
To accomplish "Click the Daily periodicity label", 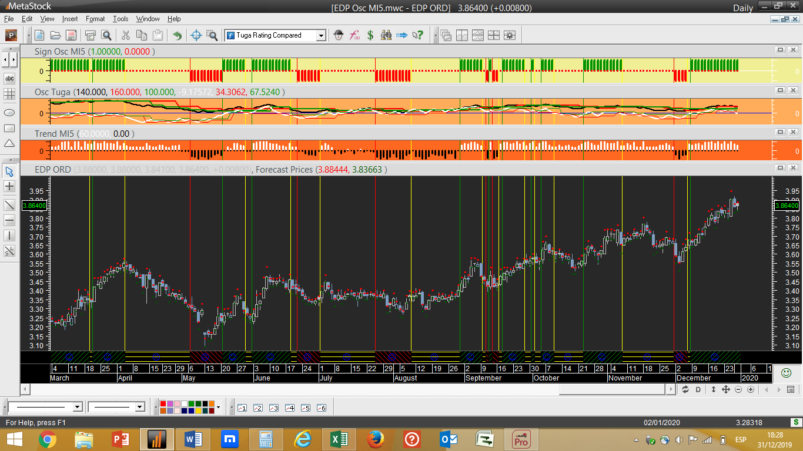I will (743, 8).
